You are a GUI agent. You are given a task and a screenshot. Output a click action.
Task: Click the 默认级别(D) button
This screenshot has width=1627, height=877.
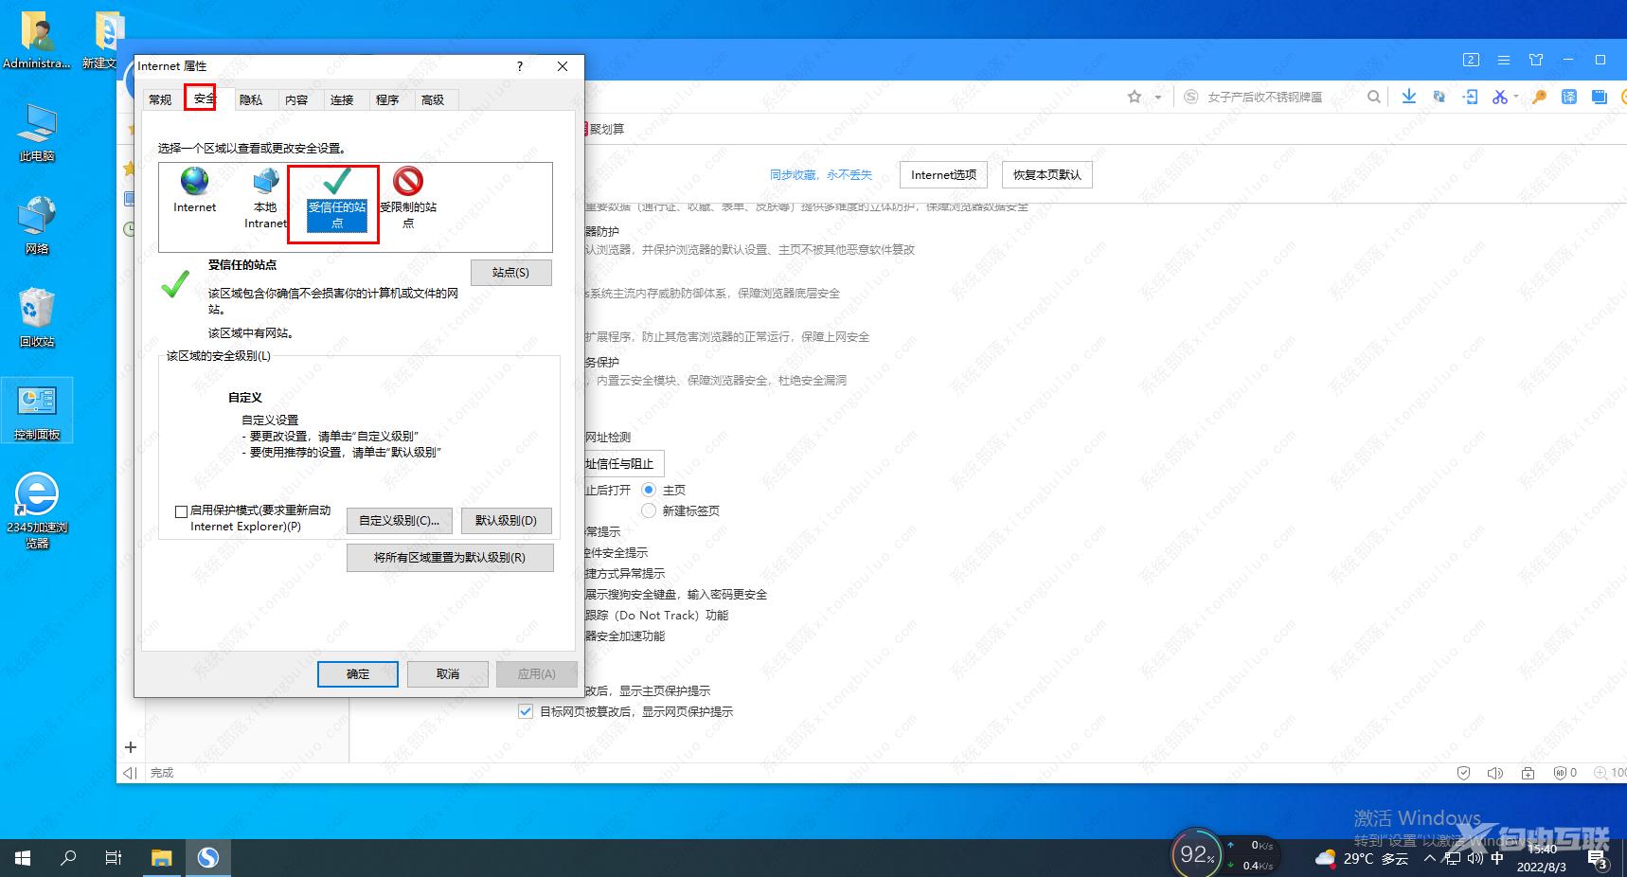[x=507, y=521]
